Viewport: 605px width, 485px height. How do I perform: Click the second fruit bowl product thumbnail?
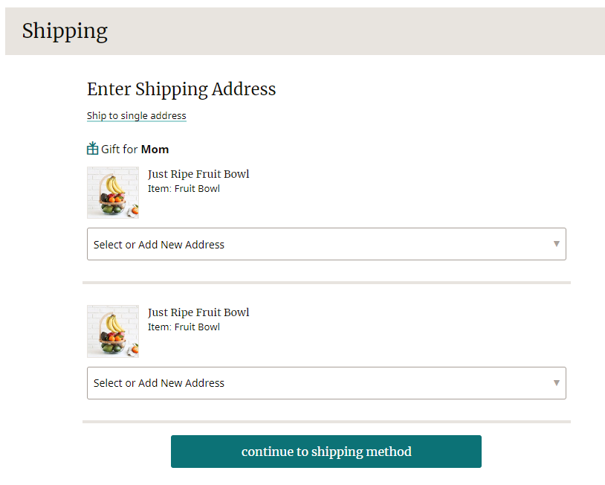[112, 331]
